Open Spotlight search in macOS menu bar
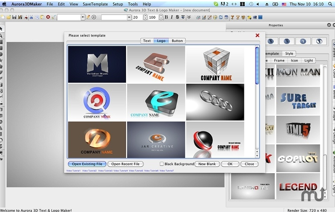Image resolution: width=335 pixels, height=212 pixels. click(x=330, y=4)
